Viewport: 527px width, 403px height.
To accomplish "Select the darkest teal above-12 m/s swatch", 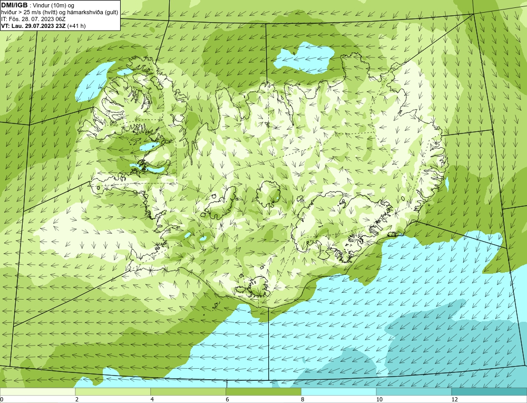I will [490, 391].
